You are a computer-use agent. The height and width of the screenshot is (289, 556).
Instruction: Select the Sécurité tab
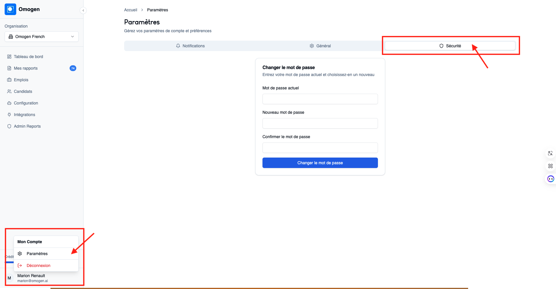point(450,46)
